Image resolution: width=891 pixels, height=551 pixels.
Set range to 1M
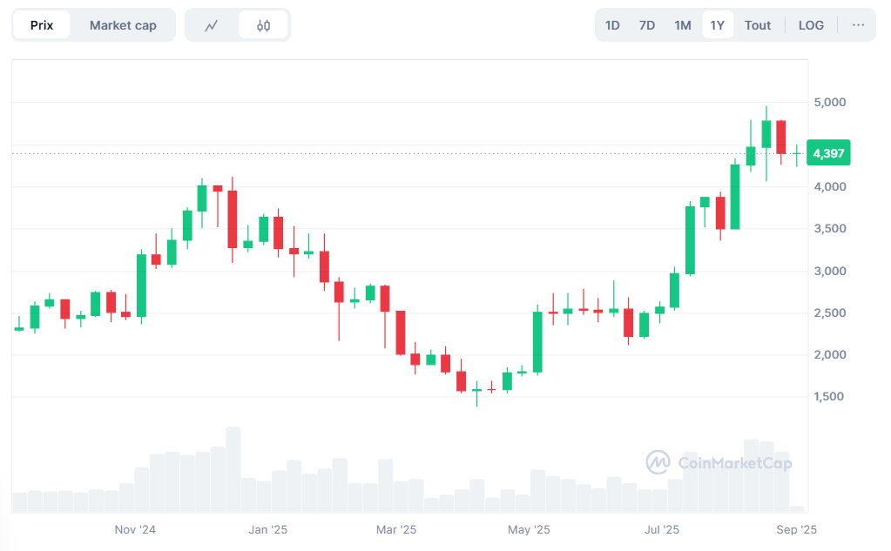[x=683, y=25]
